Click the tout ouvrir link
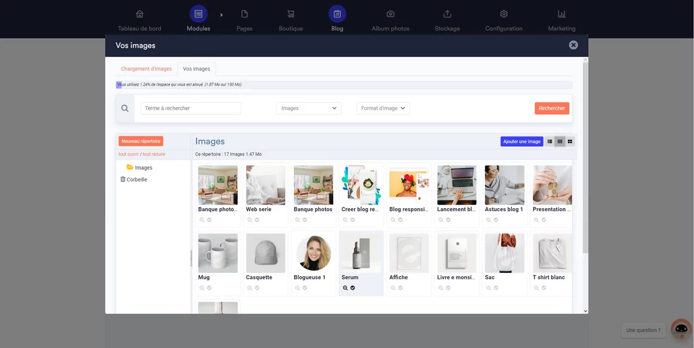The width and height of the screenshot is (694, 348). pyautogui.click(x=128, y=154)
